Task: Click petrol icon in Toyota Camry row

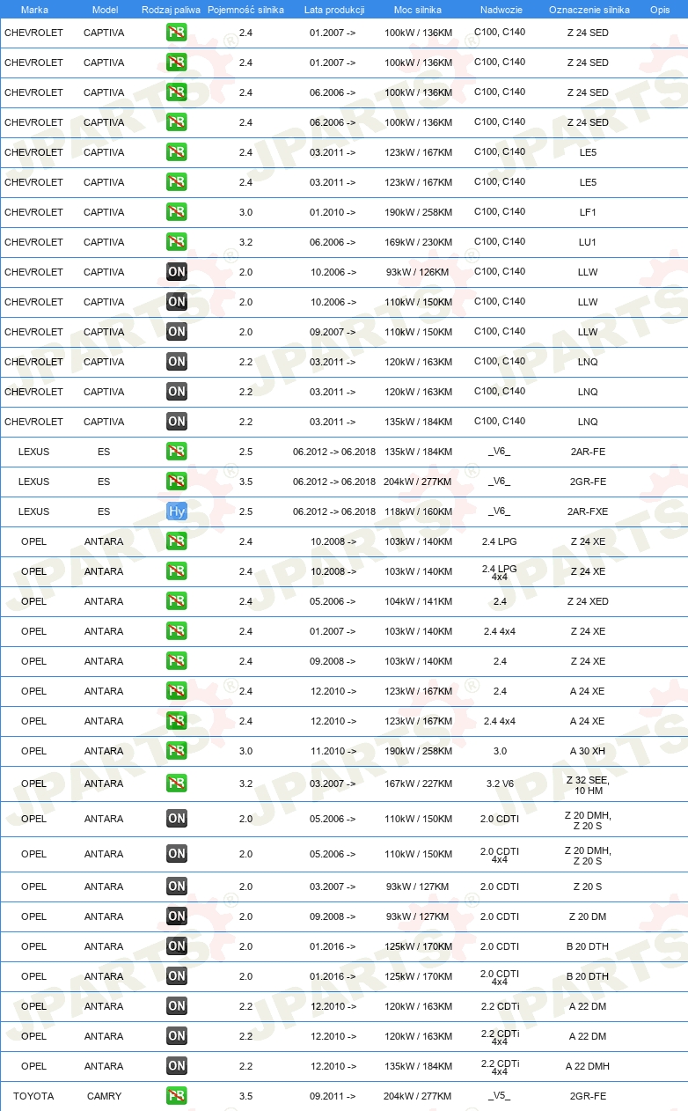Action: click(x=177, y=1096)
